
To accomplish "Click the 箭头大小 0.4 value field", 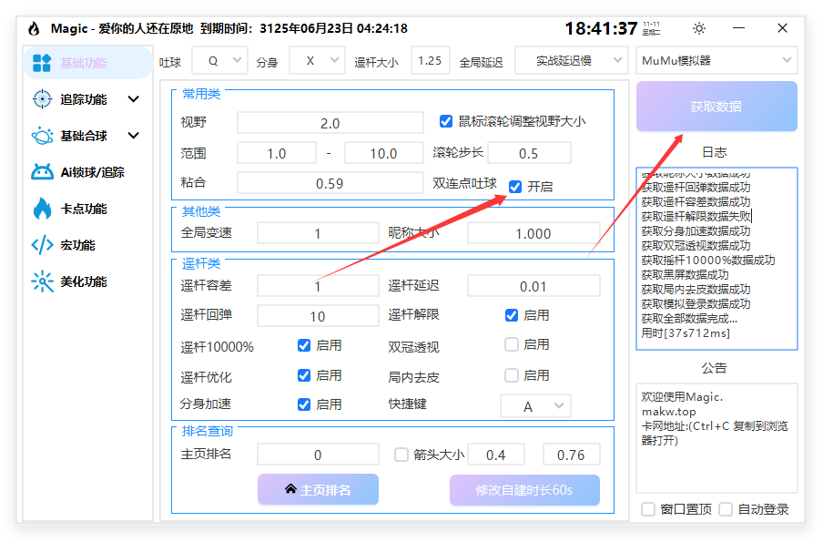I will pyautogui.click(x=495, y=454).
